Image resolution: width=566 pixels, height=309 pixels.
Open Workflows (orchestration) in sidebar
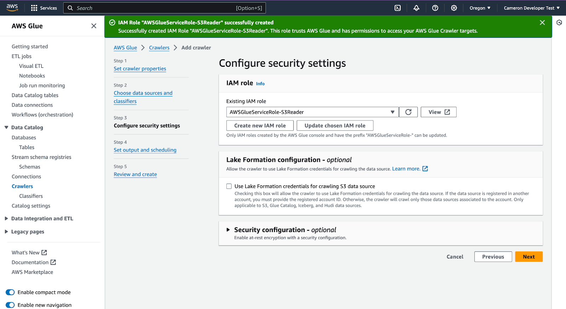point(42,115)
